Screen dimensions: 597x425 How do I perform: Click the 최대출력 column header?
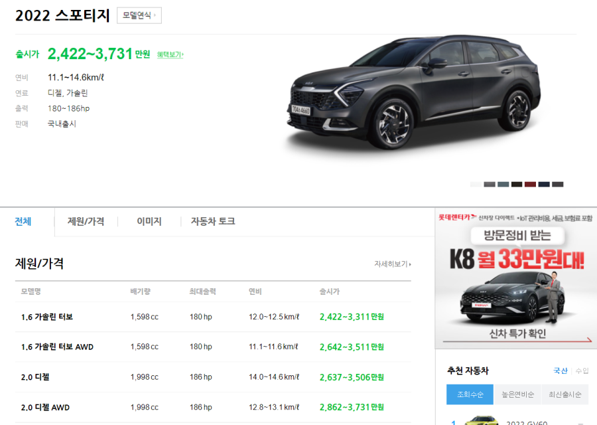[202, 292]
